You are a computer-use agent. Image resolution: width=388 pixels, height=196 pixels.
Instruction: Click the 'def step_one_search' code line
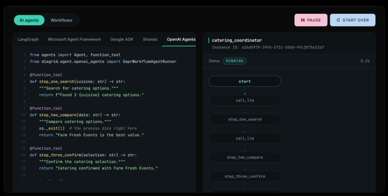click(x=77, y=82)
